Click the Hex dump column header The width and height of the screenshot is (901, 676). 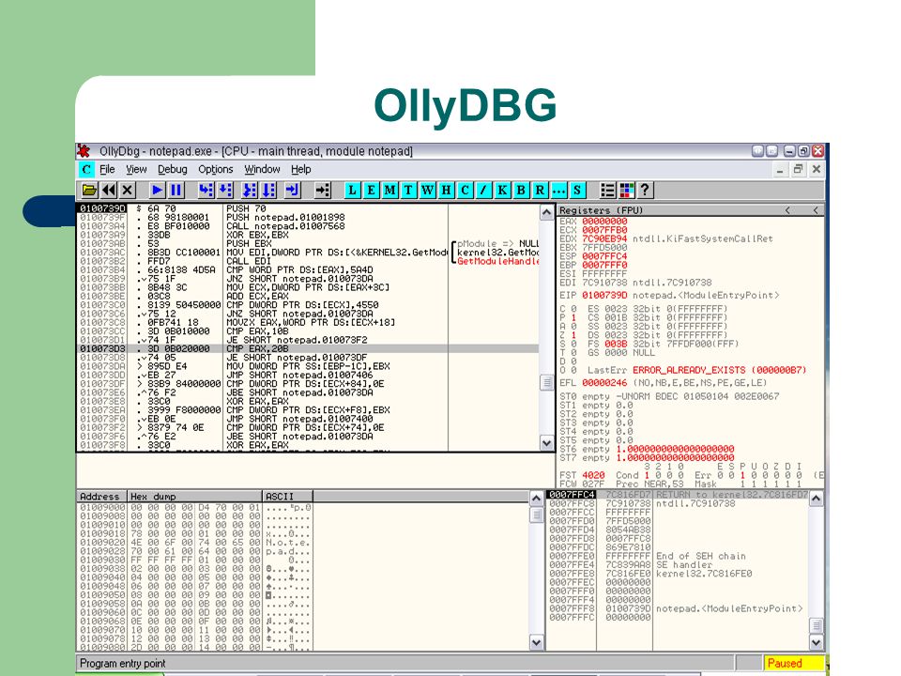tap(194, 496)
